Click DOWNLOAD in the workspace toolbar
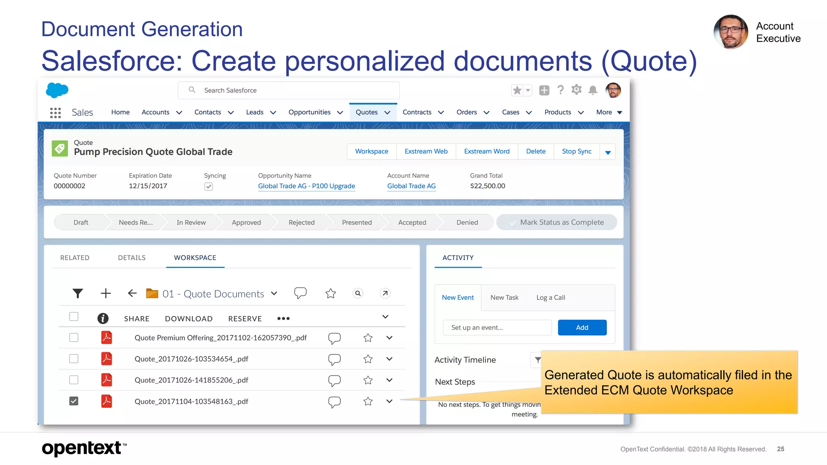 [189, 319]
